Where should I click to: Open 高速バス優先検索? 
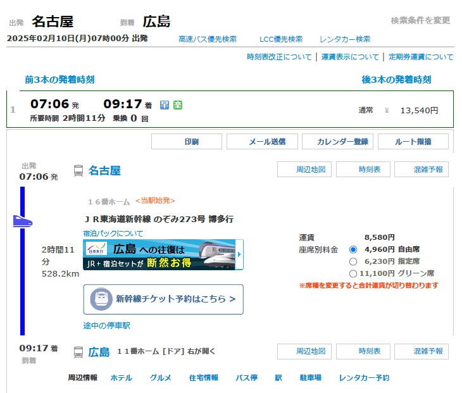tap(208, 39)
